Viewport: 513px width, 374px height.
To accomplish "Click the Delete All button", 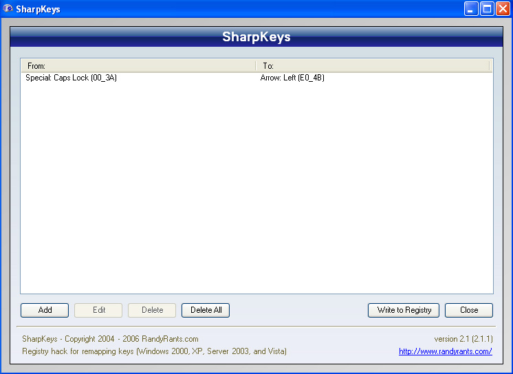I will [x=206, y=310].
